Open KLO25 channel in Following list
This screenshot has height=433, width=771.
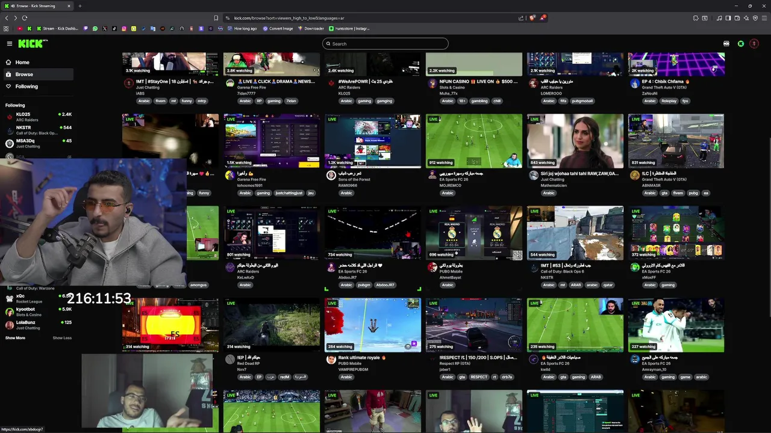click(x=38, y=117)
